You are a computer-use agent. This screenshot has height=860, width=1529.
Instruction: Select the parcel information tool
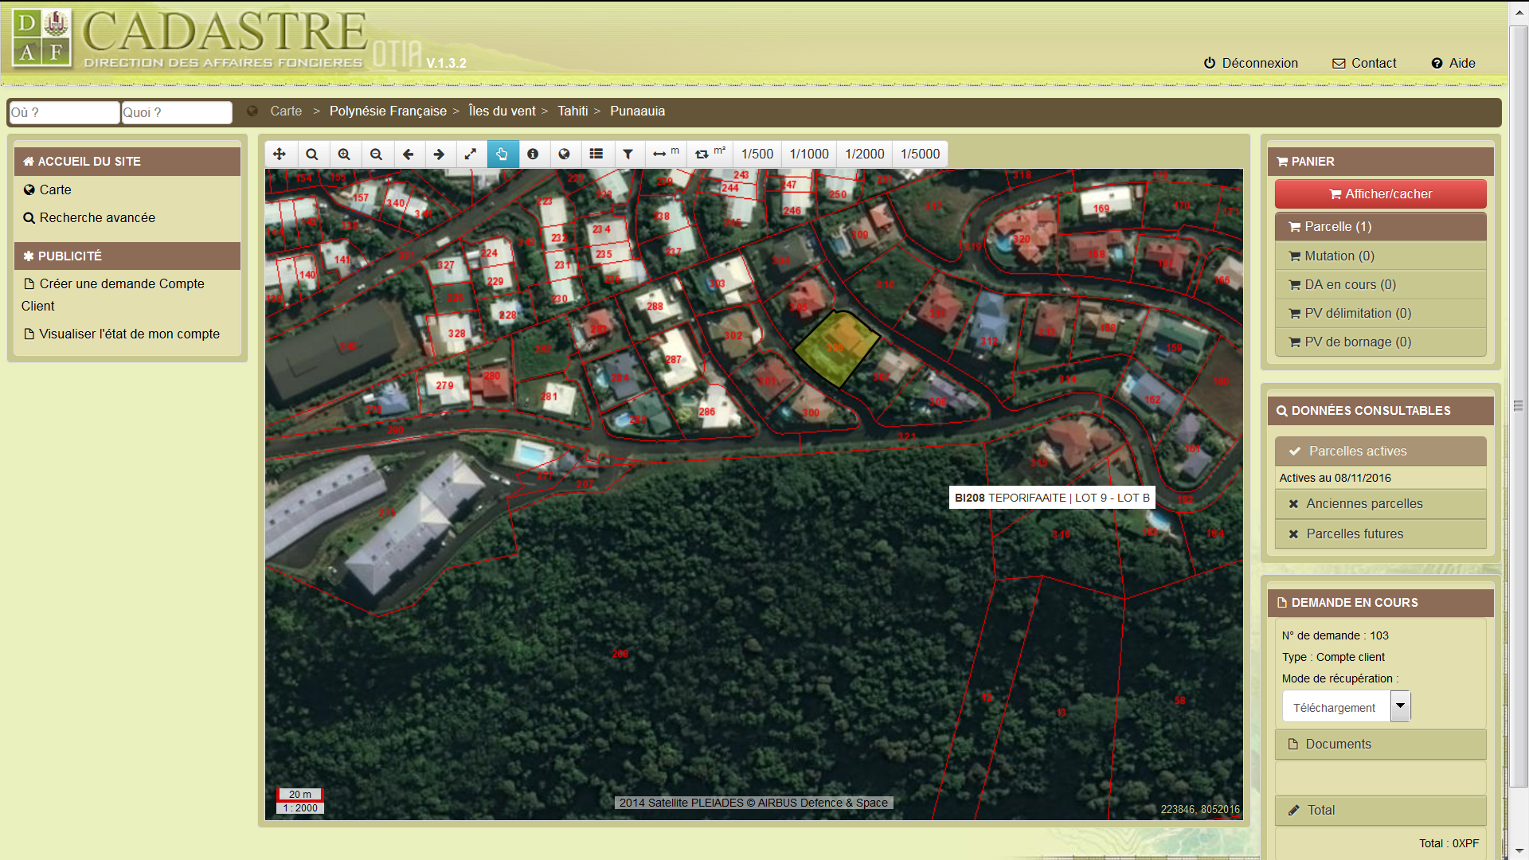533,154
